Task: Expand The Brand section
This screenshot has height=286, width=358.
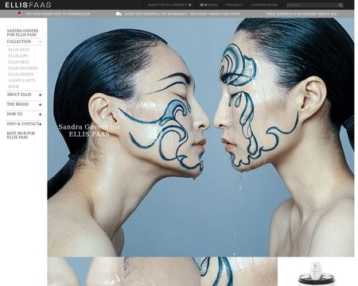Action: pyautogui.click(x=40, y=105)
